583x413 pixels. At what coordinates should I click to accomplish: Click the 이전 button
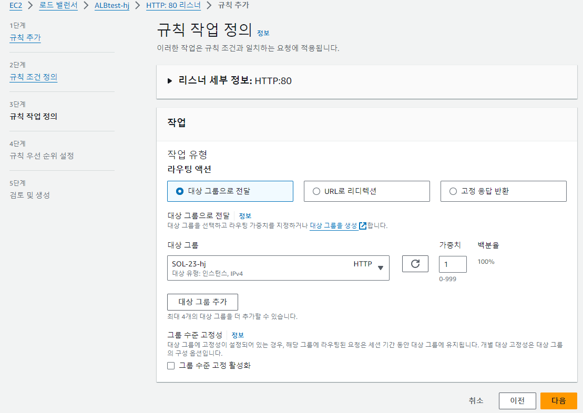(517, 400)
